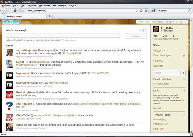Click the update button
This screenshot has height=137, width=193.
coord(136,36)
